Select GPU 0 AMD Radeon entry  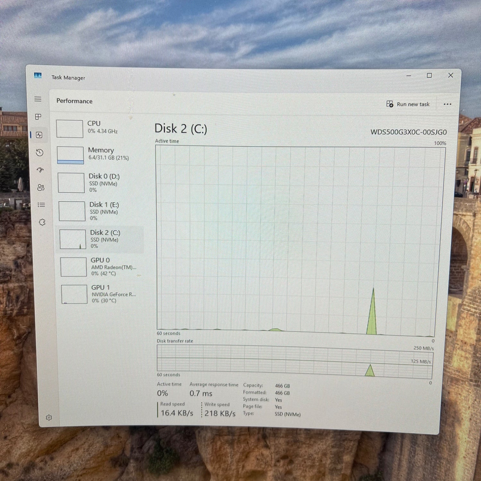tap(101, 267)
